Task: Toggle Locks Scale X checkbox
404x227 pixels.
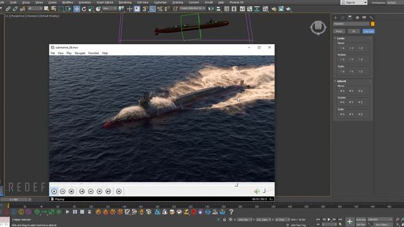Action: click(x=342, y=71)
